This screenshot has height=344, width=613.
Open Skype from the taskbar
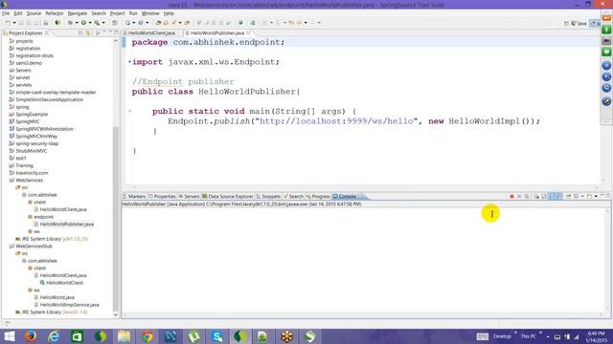click(217, 336)
